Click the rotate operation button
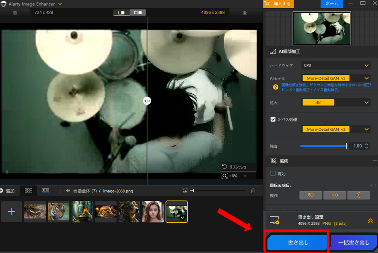 pyautogui.click(x=310, y=195)
